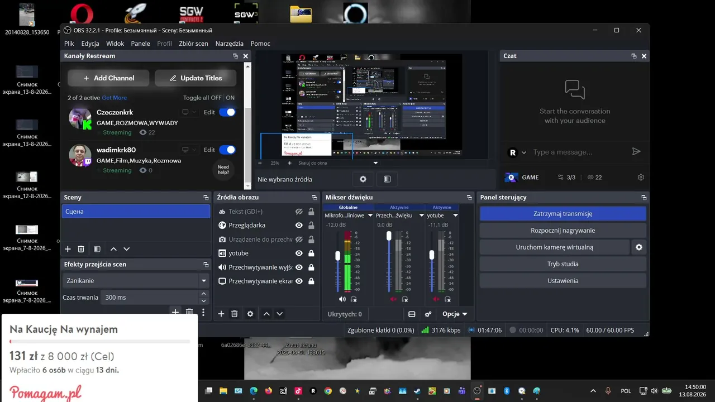Open Opera shortcut on the desktop
The height and width of the screenshot is (402, 715).
point(81,13)
